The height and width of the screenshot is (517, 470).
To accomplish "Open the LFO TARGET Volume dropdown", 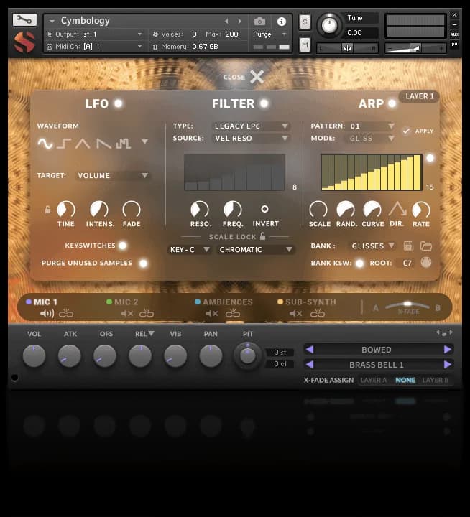I will pyautogui.click(x=112, y=175).
